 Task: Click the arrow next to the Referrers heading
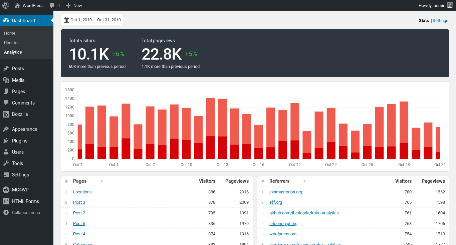click(x=304, y=181)
